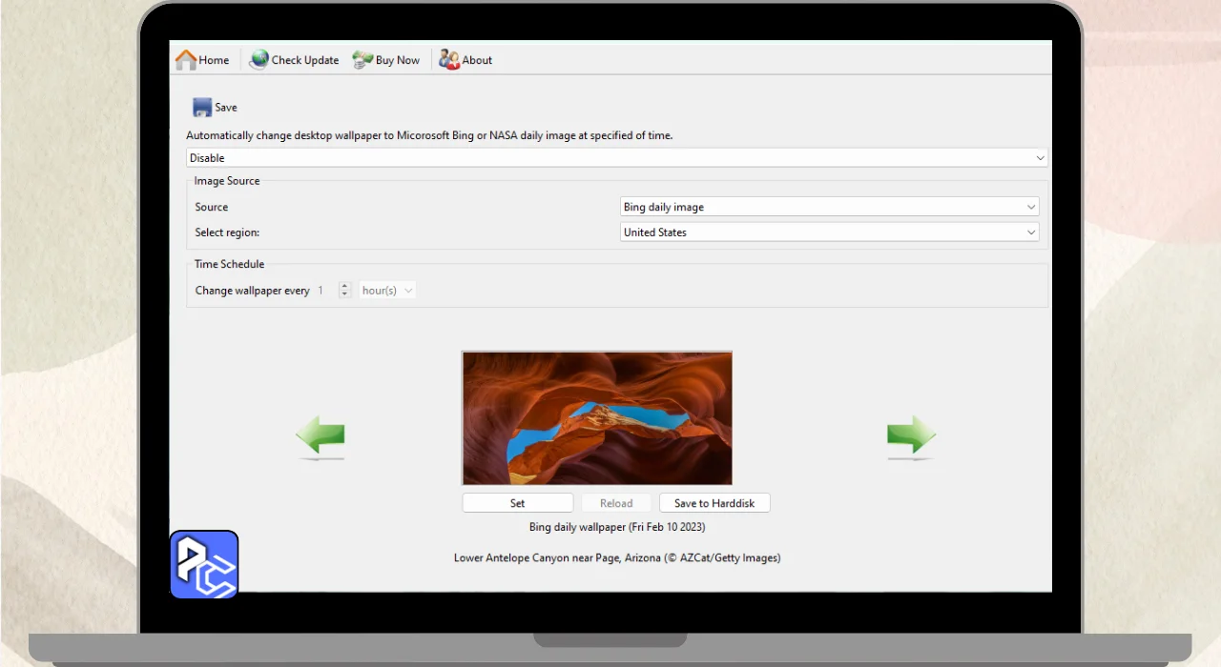Click the Check Update globe icon
The width and height of the screenshot is (1221, 667).
click(259, 59)
